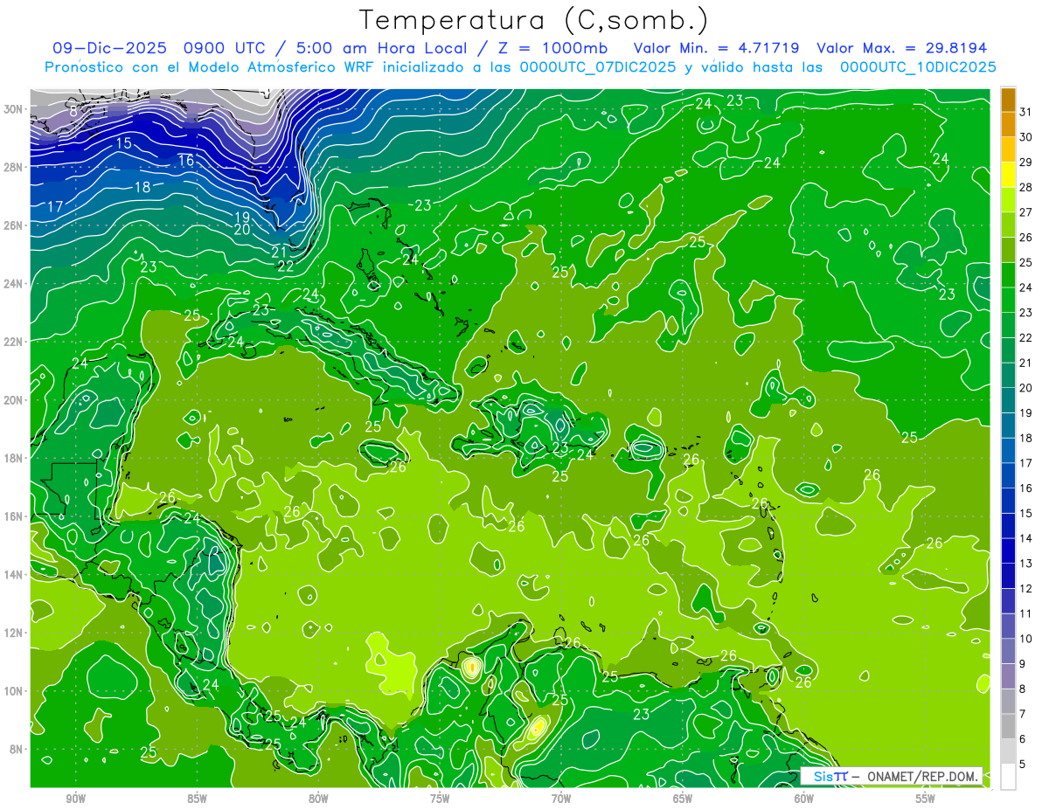
Task: Click the color scale label 7
Action: click(x=1024, y=714)
